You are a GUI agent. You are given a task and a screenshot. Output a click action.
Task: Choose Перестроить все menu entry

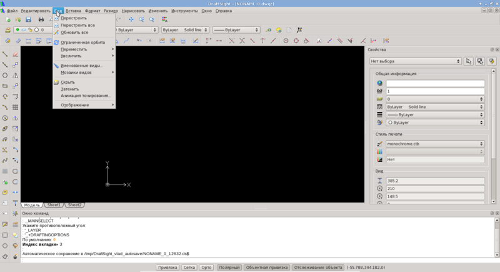click(84, 25)
